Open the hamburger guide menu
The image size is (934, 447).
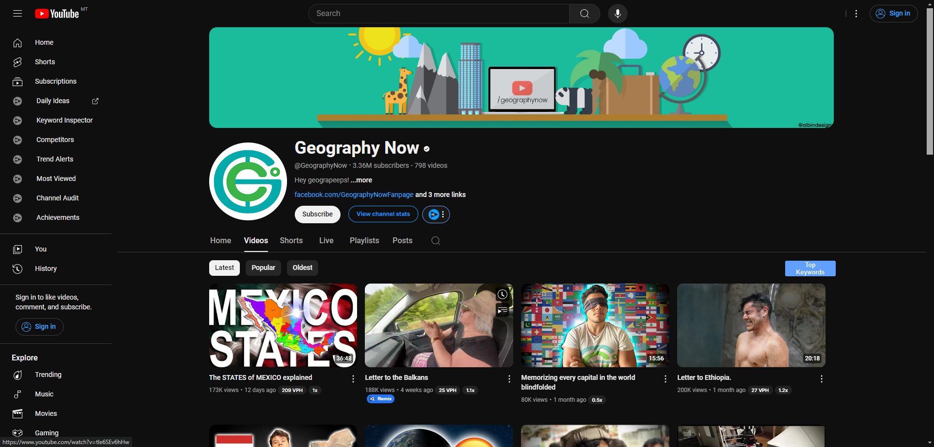pos(18,14)
